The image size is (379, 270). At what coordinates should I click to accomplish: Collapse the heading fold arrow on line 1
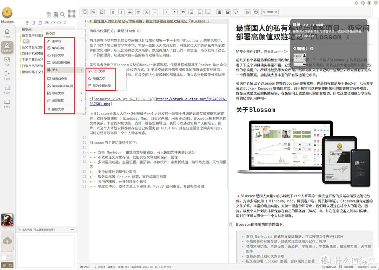87,21
